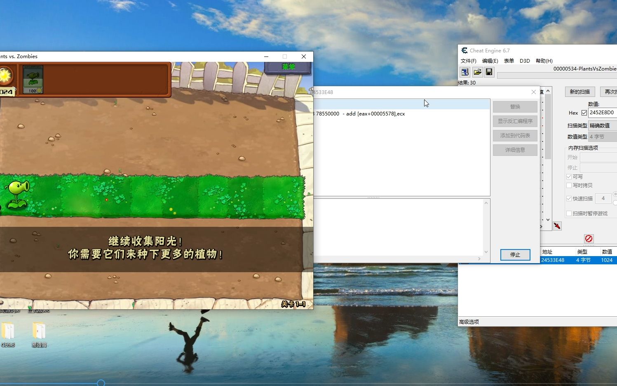Viewport: 617px width, 386px height.
Task: Click the value 1024 in the address list
Action: pos(607,260)
